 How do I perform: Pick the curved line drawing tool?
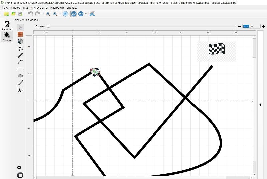click(20, 62)
